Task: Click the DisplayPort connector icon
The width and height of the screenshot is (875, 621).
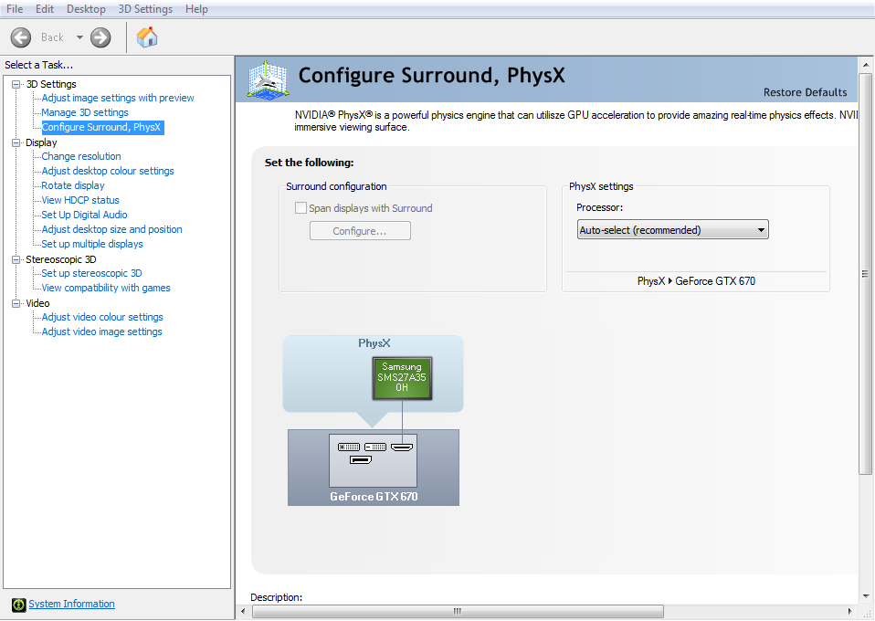Action: tap(361, 459)
